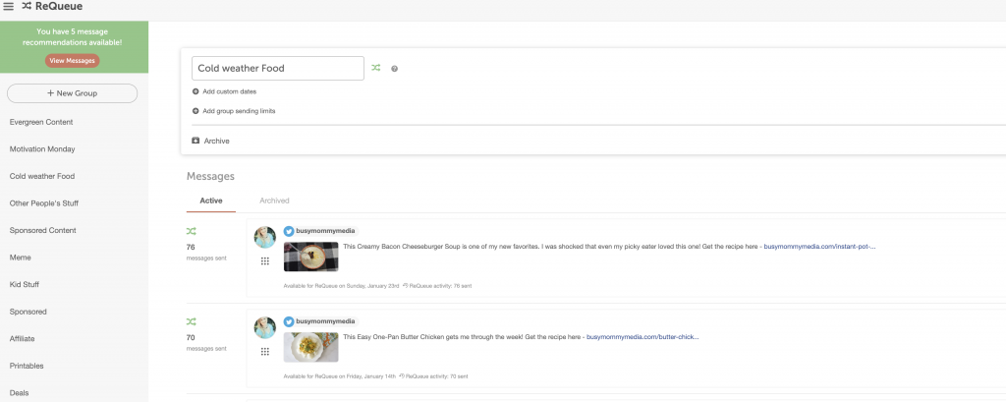The image size is (1006, 402).
Task: Select the Active messages tab
Action: (x=211, y=201)
